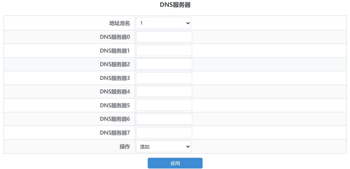Click the DNS服务器7 label text
The image size is (350, 169).
115,133
